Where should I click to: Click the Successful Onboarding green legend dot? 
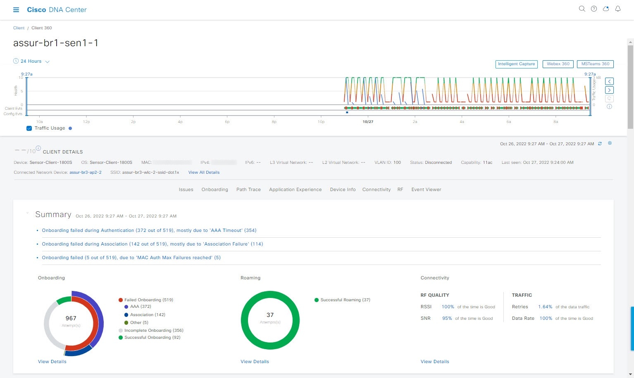(121, 338)
